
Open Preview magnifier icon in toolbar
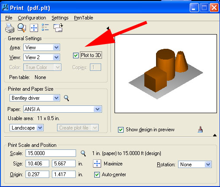click(x=22, y=28)
